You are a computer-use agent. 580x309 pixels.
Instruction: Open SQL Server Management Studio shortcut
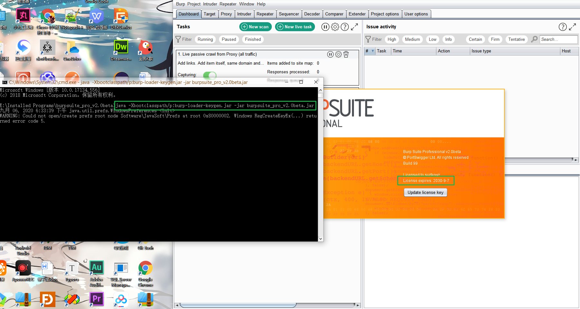coord(121,274)
